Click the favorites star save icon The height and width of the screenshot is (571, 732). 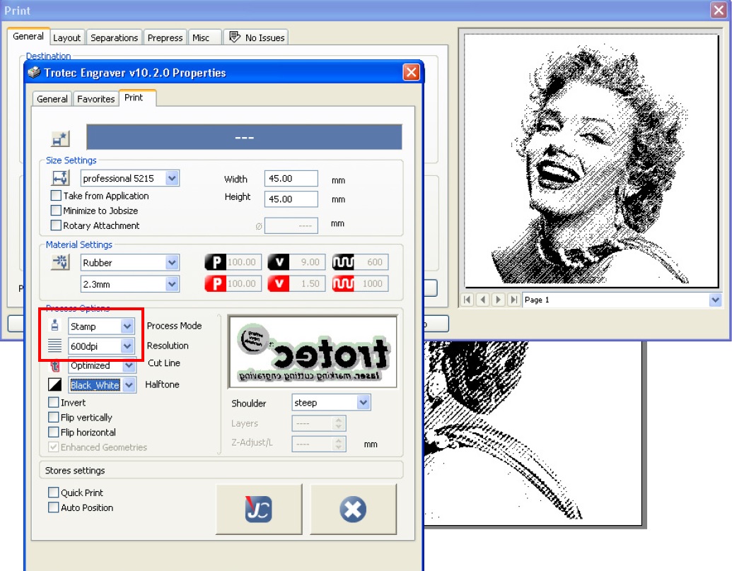(61, 139)
